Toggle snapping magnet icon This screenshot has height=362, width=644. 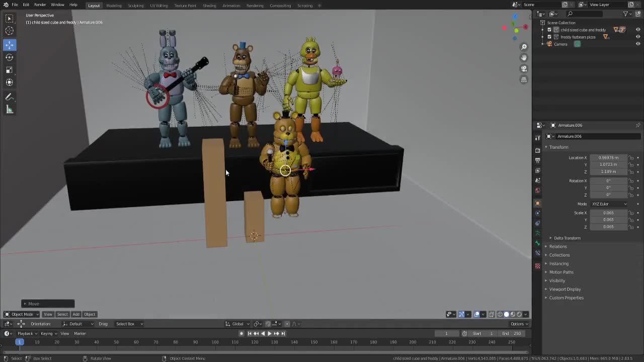click(268, 324)
